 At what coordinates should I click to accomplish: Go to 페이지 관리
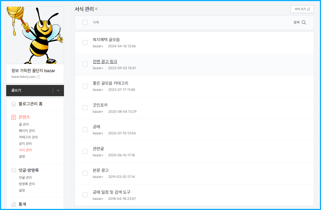27,131
